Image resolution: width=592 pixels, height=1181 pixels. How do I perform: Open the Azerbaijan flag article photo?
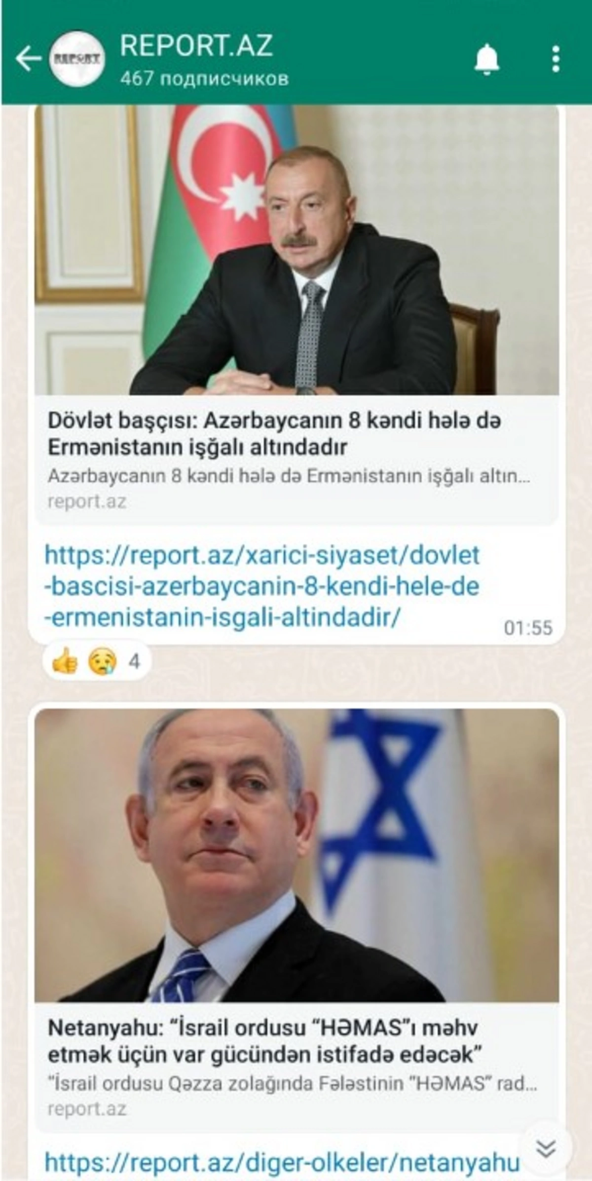pyautogui.click(x=296, y=250)
